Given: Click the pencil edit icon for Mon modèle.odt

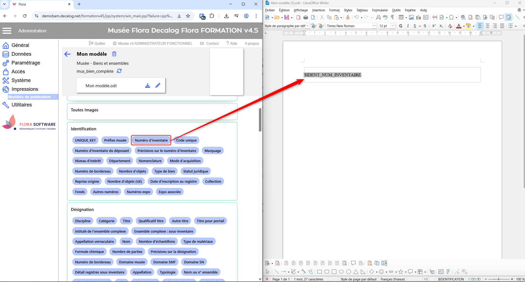Looking at the screenshot, I should (x=158, y=86).
